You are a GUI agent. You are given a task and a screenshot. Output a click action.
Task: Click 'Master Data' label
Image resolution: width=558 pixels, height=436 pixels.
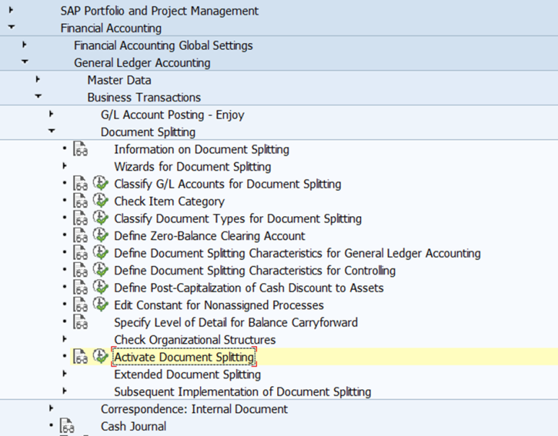pyautogui.click(x=119, y=80)
